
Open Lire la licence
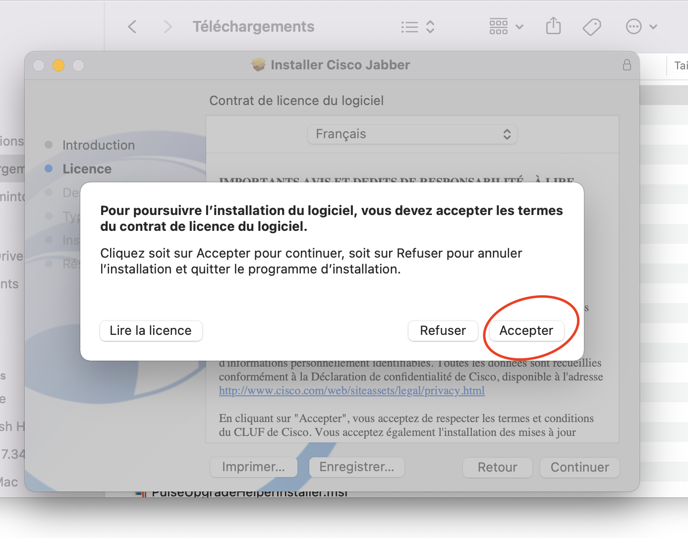click(x=151, y=330)
